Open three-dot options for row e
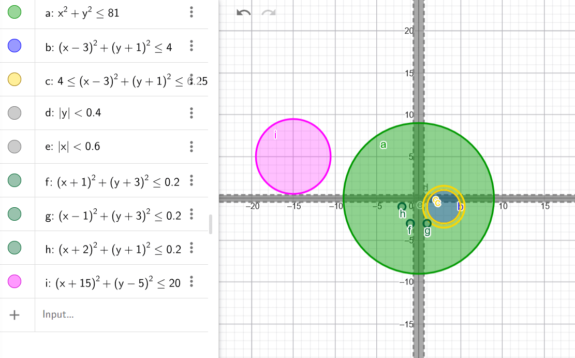The height and width of the screenshot is (358, 575). pos(191,147)
